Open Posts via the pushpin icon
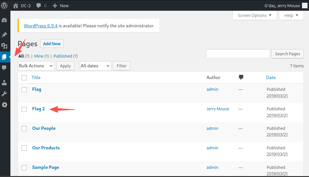The width and height of the screenshot is (309, 177). click(4, 35)
